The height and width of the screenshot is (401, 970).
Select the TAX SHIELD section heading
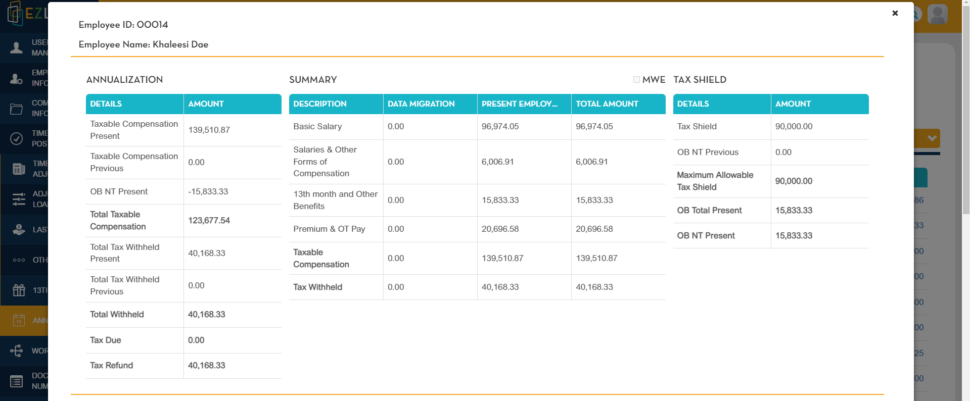[x=700, y=80]
